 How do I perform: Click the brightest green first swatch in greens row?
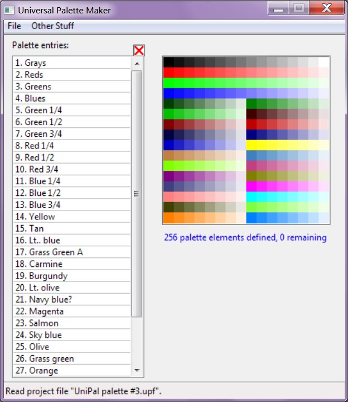(x=168, y=83)
